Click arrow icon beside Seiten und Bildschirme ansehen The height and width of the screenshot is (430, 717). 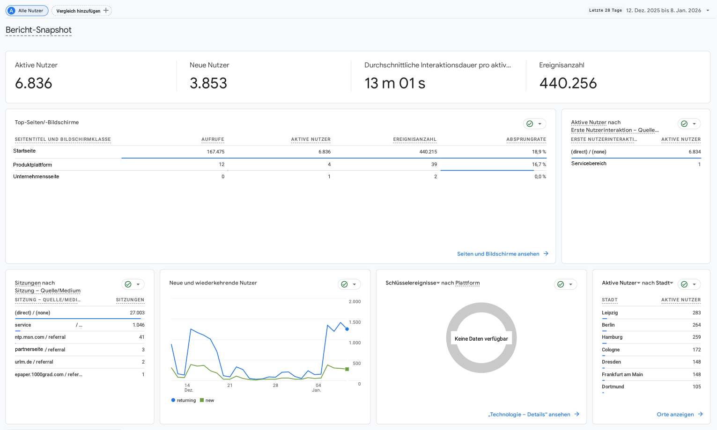546,254
